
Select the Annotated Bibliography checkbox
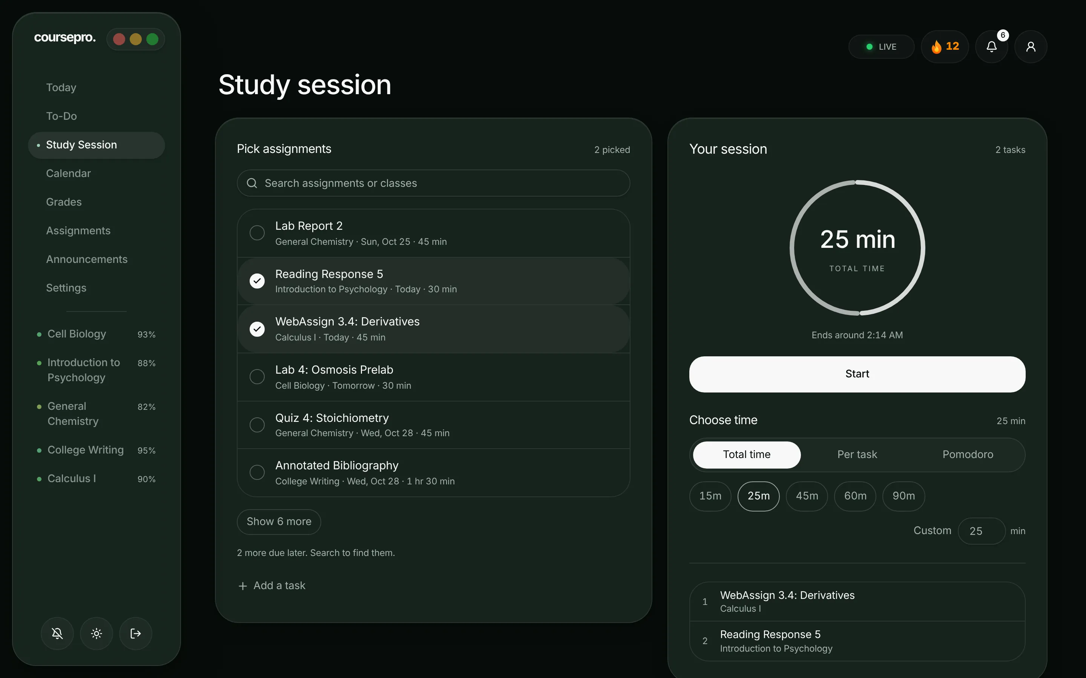(x=257, y=472)
